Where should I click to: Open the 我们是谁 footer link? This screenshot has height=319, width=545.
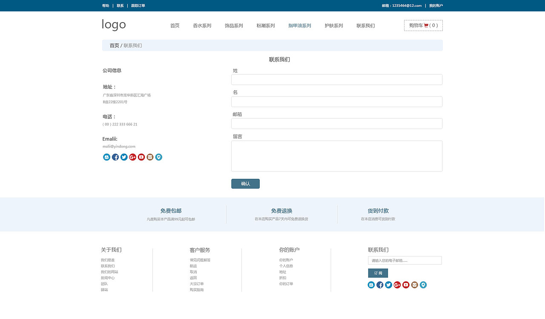point(108,260)
